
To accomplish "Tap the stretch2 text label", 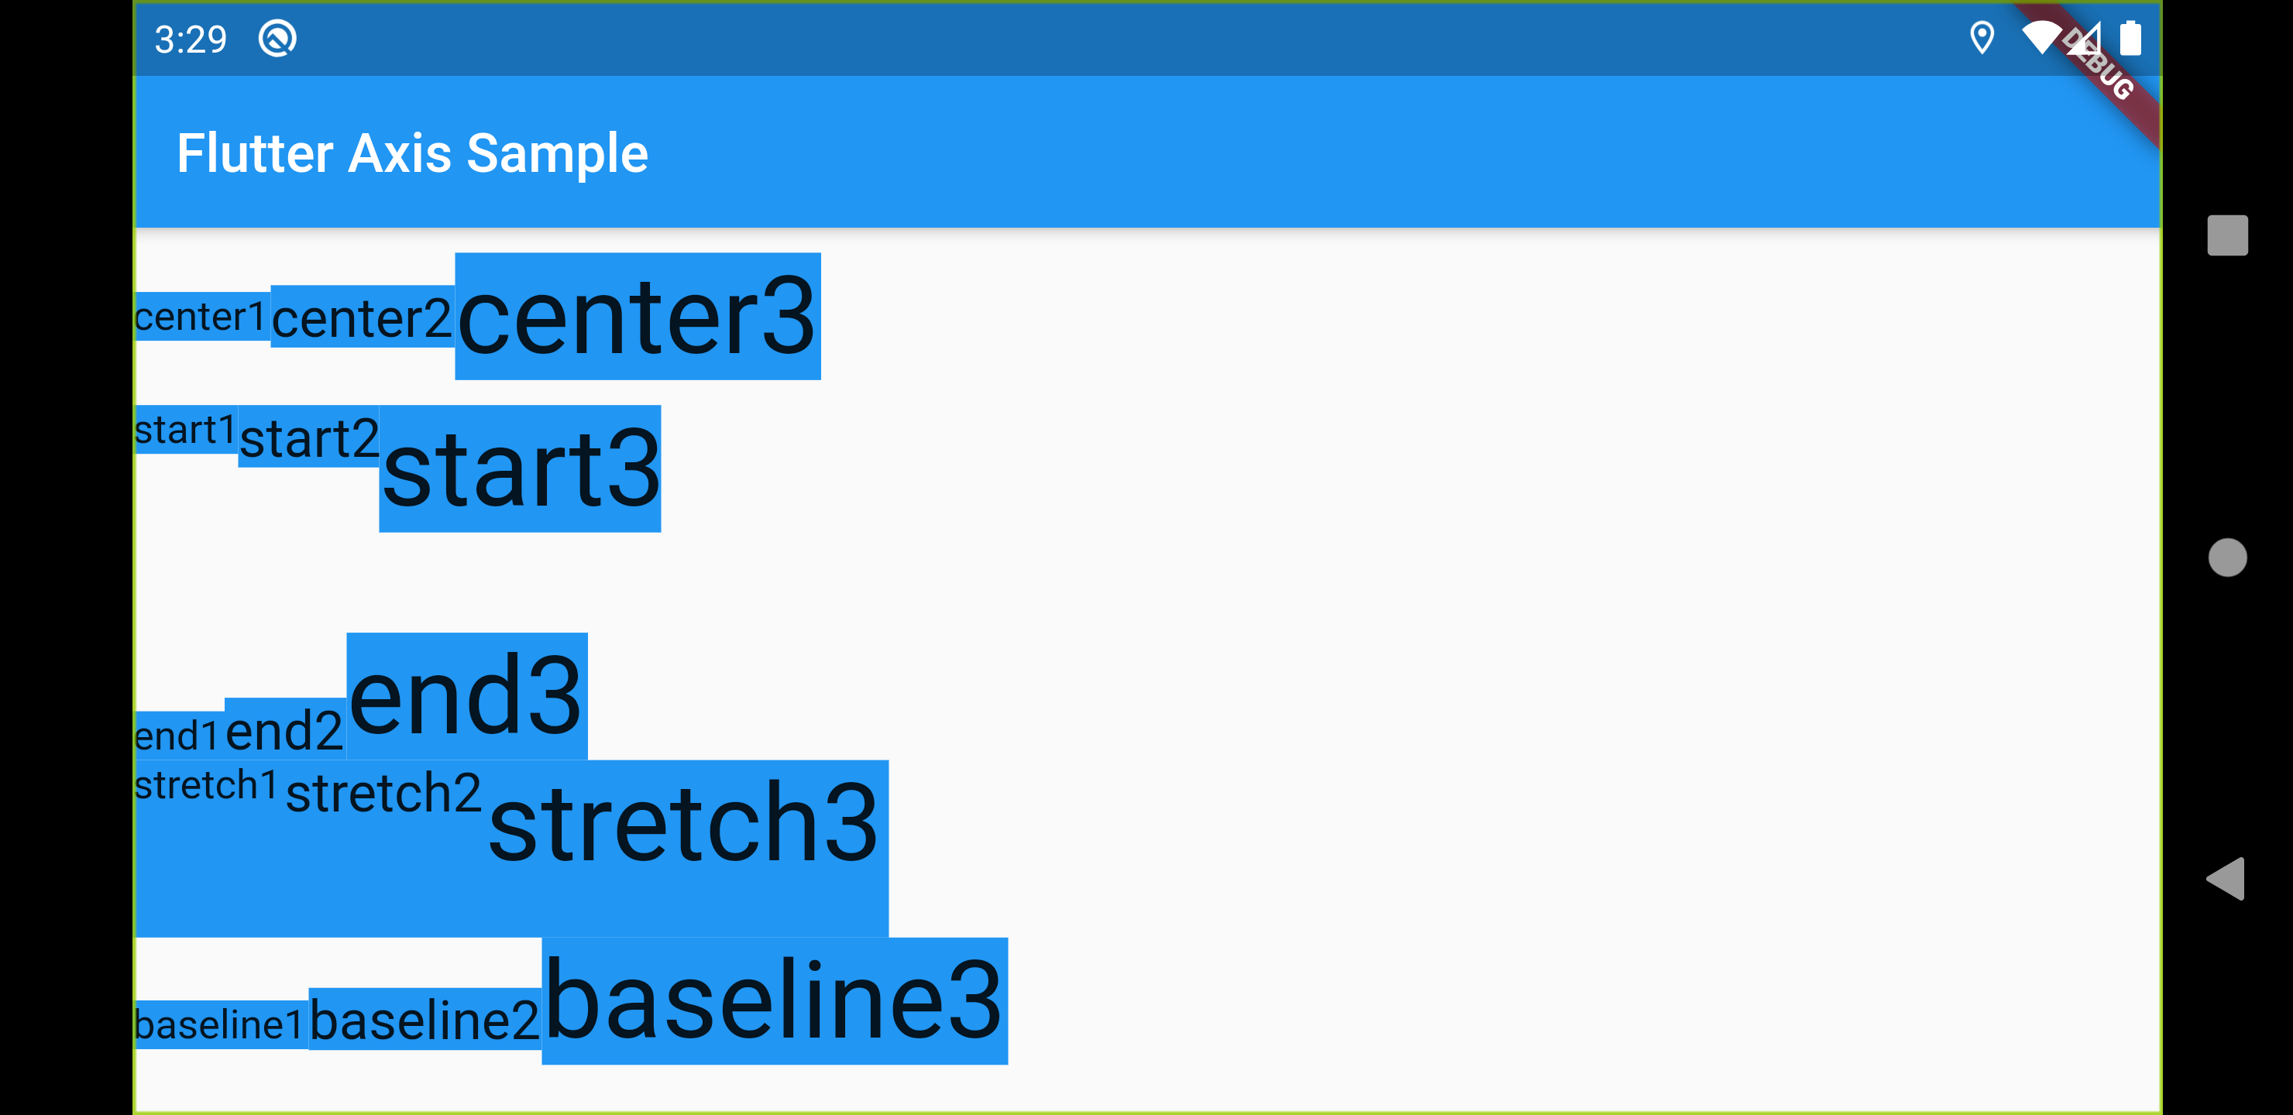I will (x=383, y=792).
